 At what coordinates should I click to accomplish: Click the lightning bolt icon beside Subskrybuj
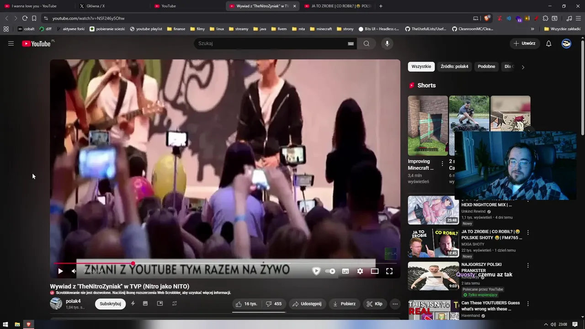tap(133, 303)
